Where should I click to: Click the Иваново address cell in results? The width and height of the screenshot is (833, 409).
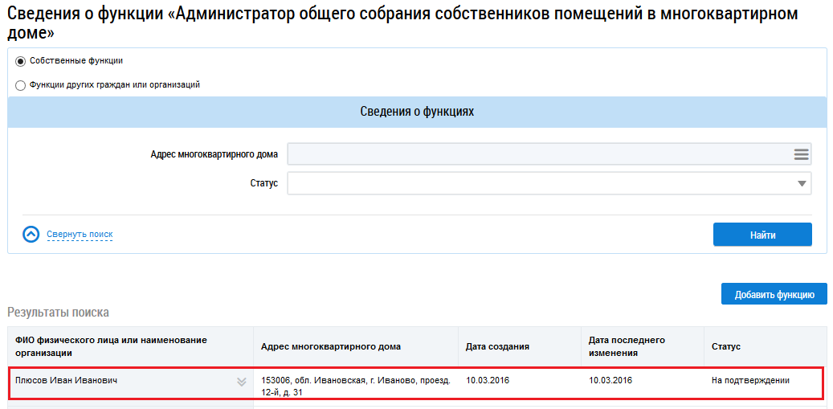click(x=355, y=386)
